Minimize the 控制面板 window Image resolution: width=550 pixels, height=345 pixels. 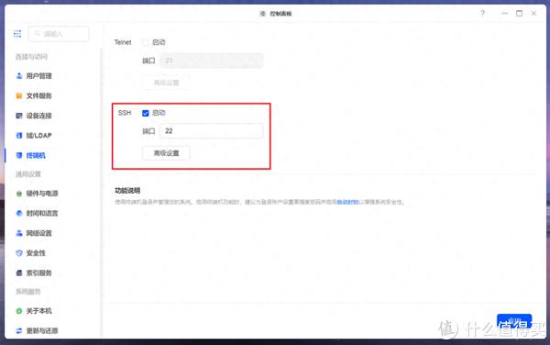click(504, 14)
